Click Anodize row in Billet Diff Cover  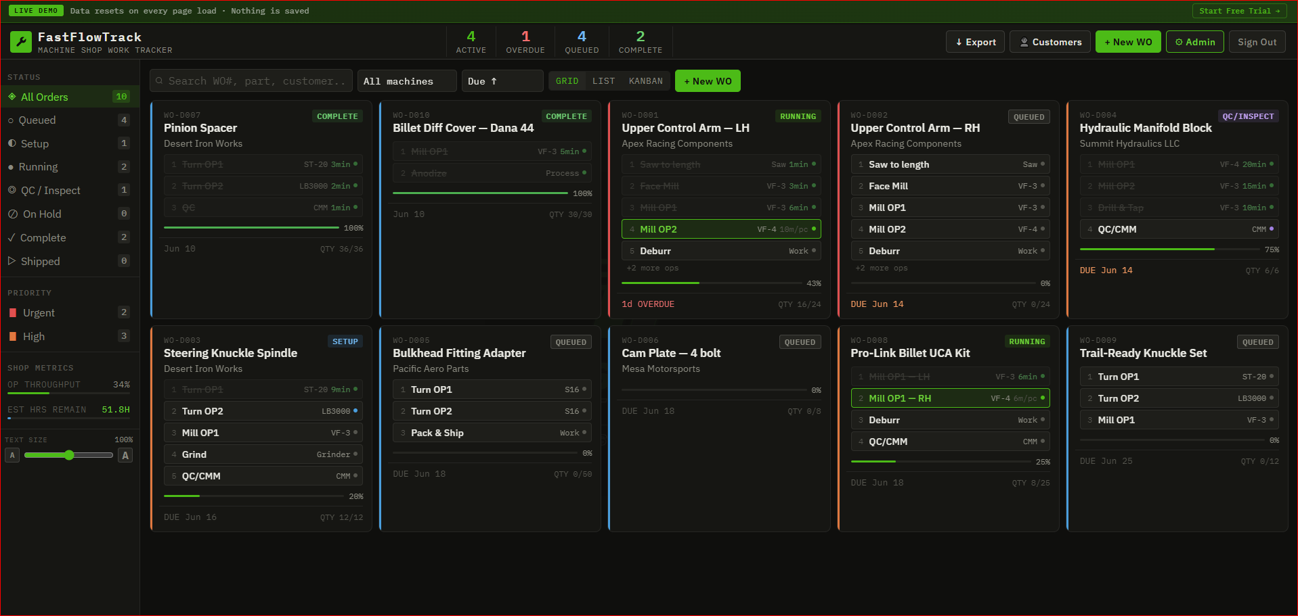(x=492, y=173)
